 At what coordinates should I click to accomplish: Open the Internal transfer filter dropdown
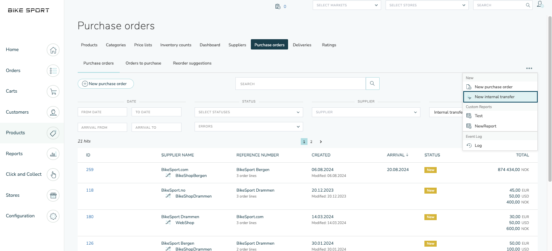click(x=446, y=112)
